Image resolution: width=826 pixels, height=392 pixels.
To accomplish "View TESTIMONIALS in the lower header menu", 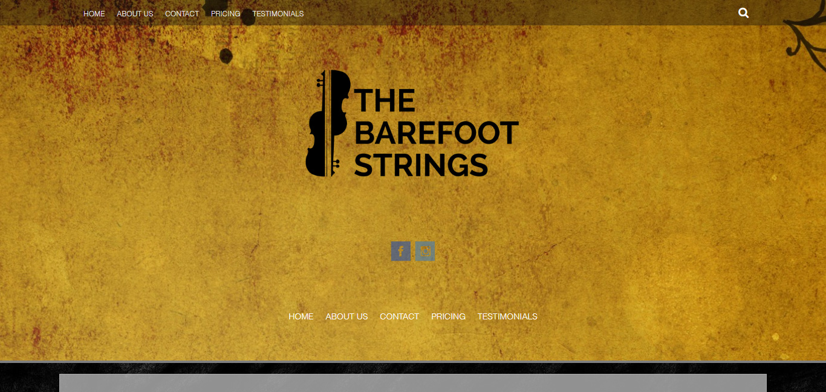I will pos(507,316).
